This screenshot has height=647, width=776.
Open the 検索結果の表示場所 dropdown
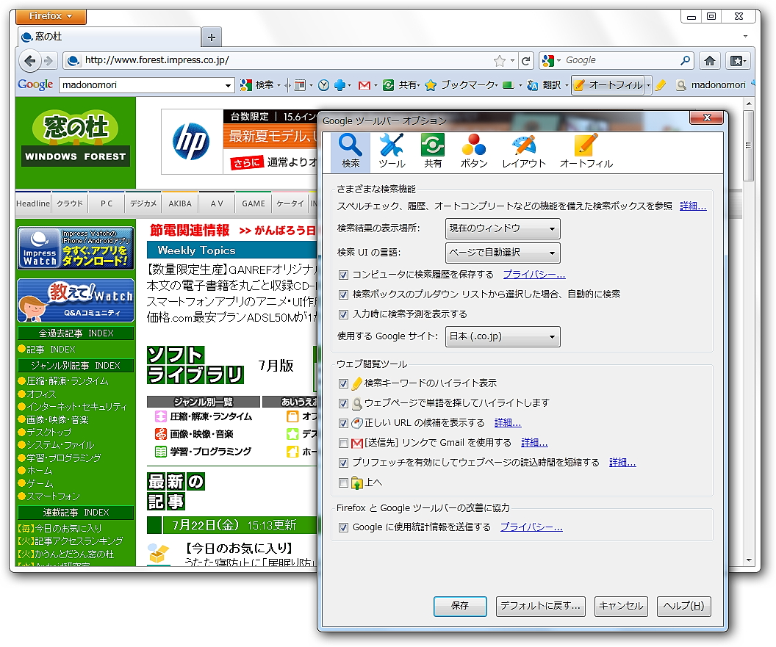(503, 228)
